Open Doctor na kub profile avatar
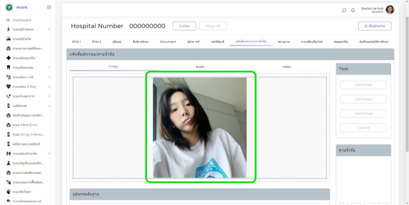Screen dimensions: 409x205 [x=390, y=10]
